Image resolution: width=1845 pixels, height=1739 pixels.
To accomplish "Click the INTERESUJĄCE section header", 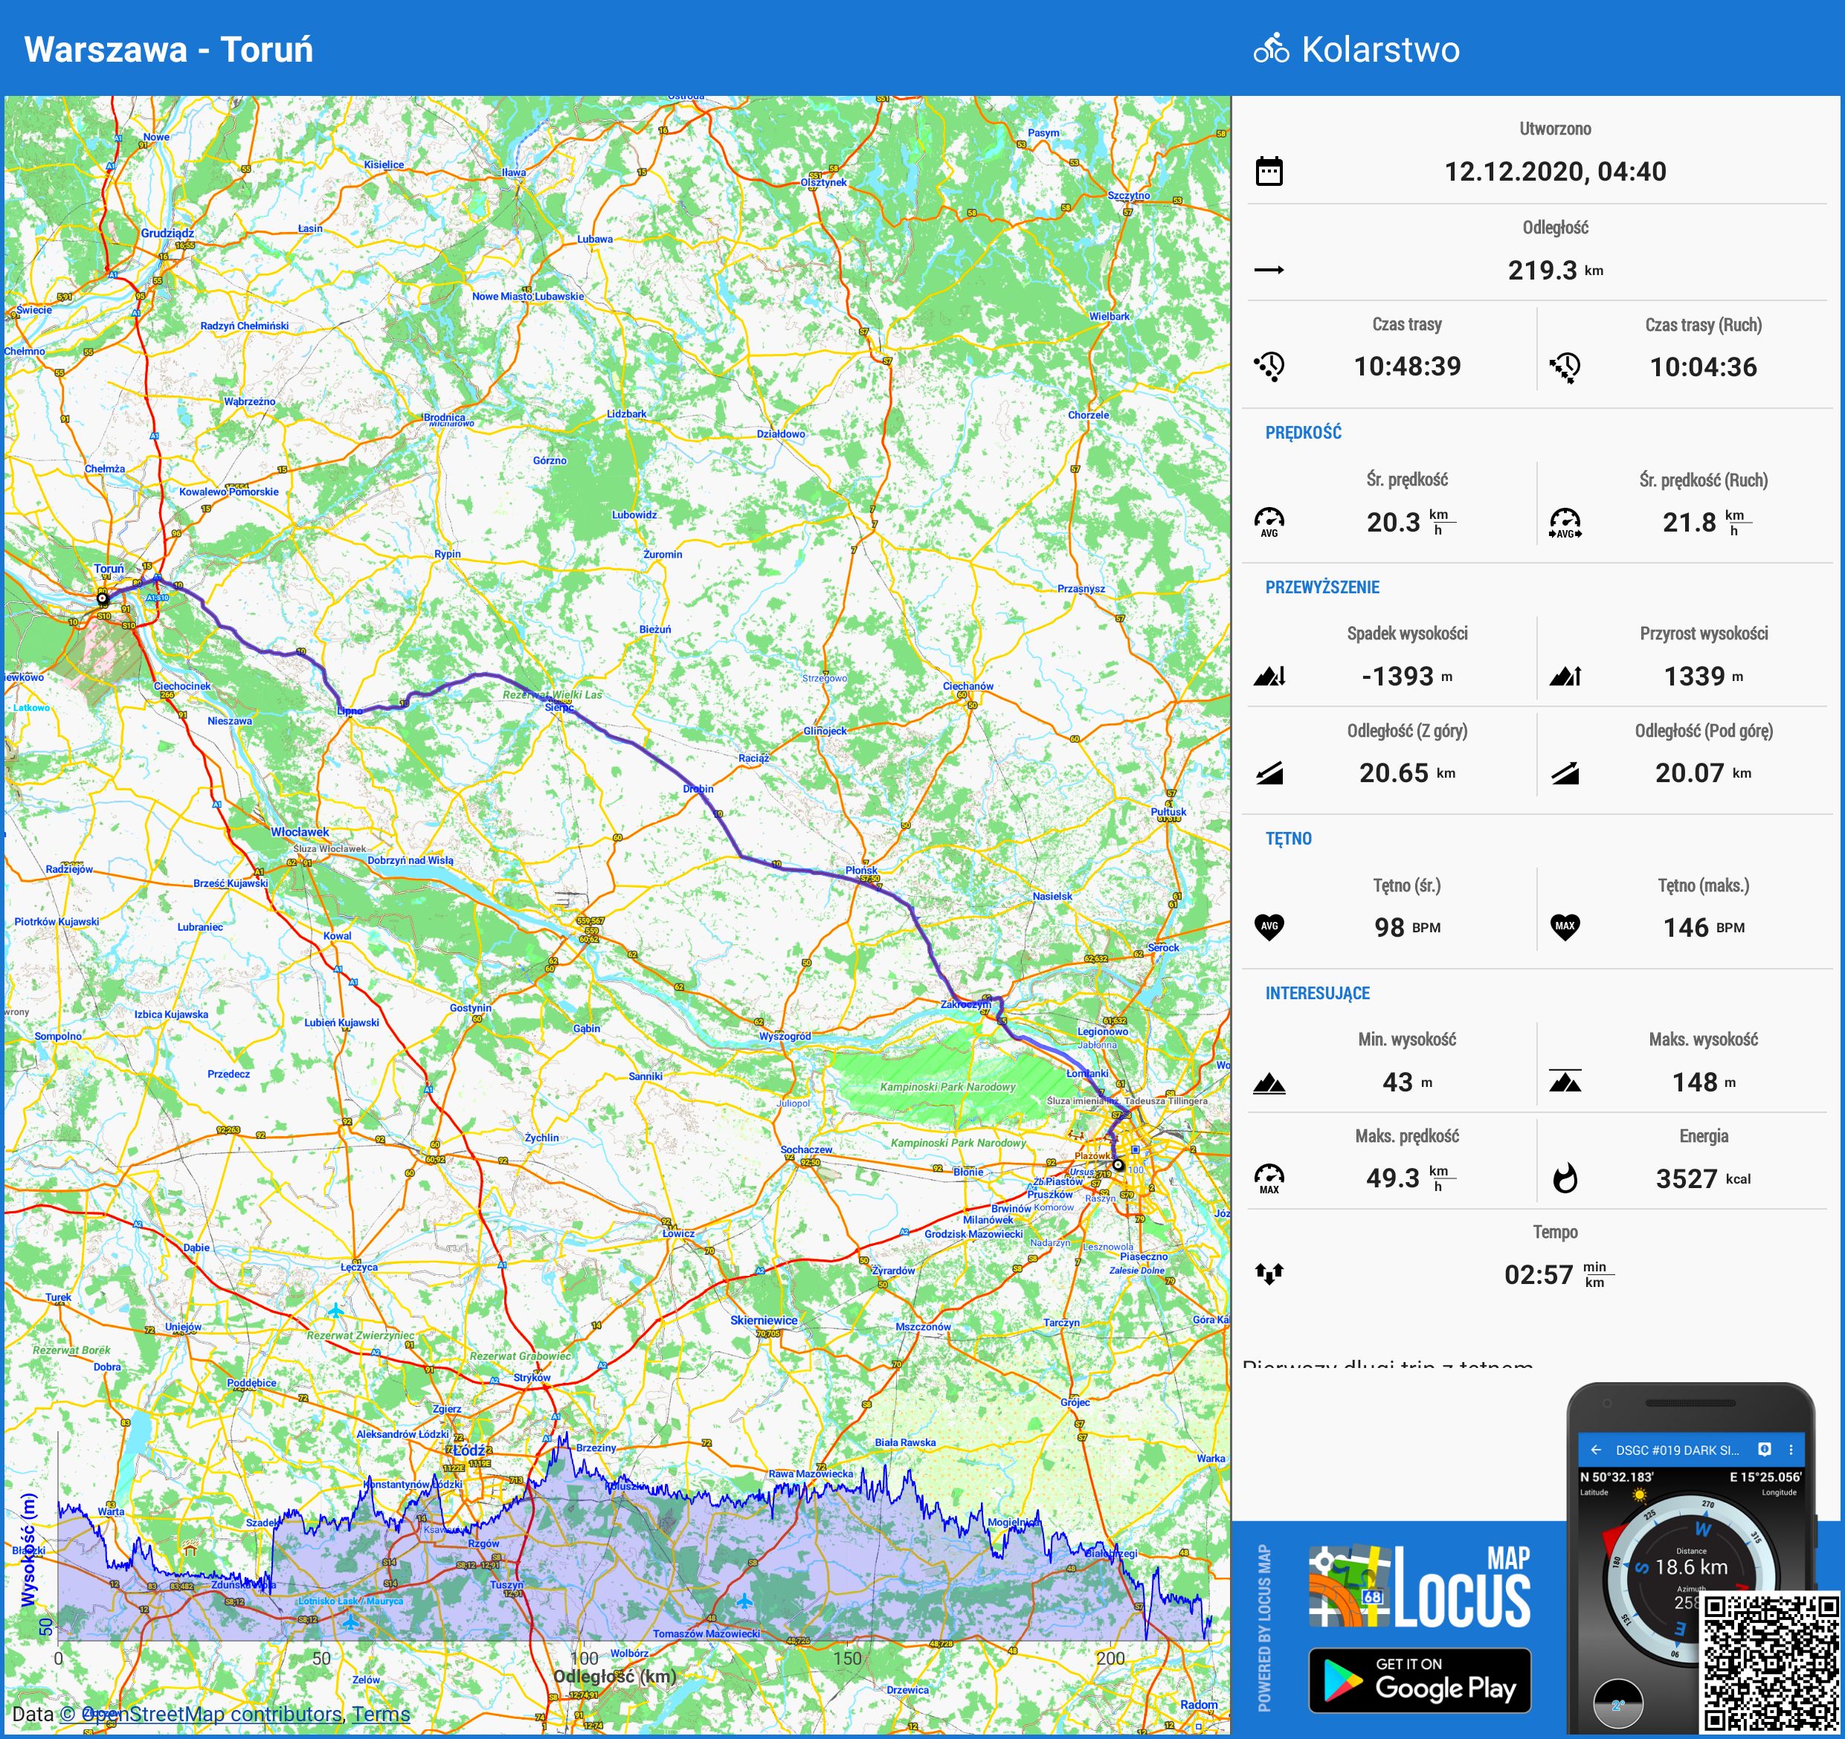I will pyautogui.click(x=1317, y=993).
